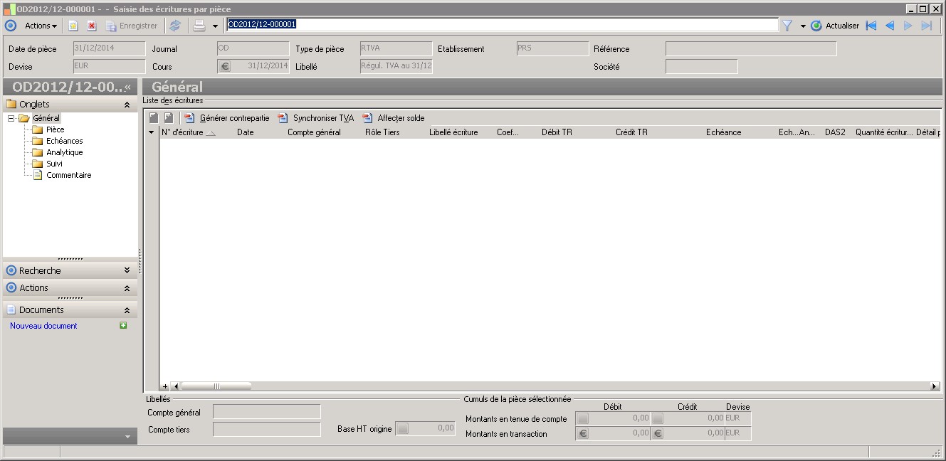Delete the record with the red X icon
Image resolution: width=946 pixels, height=461 pixels.
pyautogui.click(x=92, y=26)
